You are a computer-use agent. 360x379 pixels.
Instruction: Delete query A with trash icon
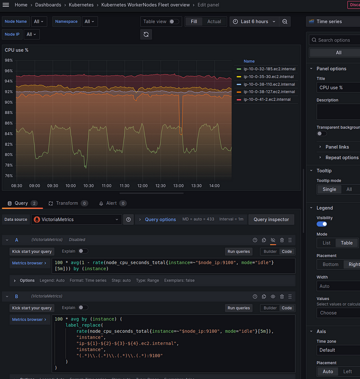click(282, 240)
